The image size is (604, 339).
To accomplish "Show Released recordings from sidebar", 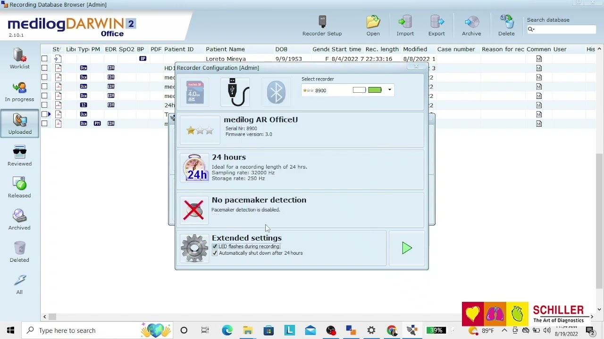I will [x=19, y=188].
